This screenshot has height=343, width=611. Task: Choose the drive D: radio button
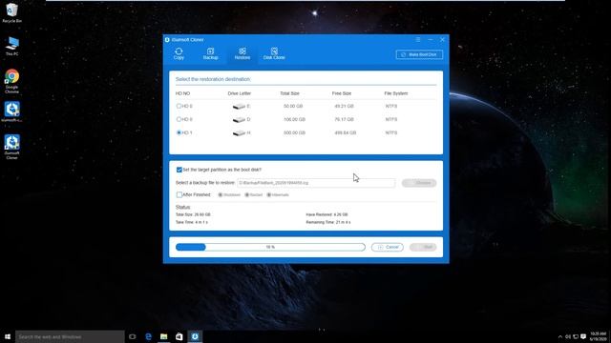[179, 119]
